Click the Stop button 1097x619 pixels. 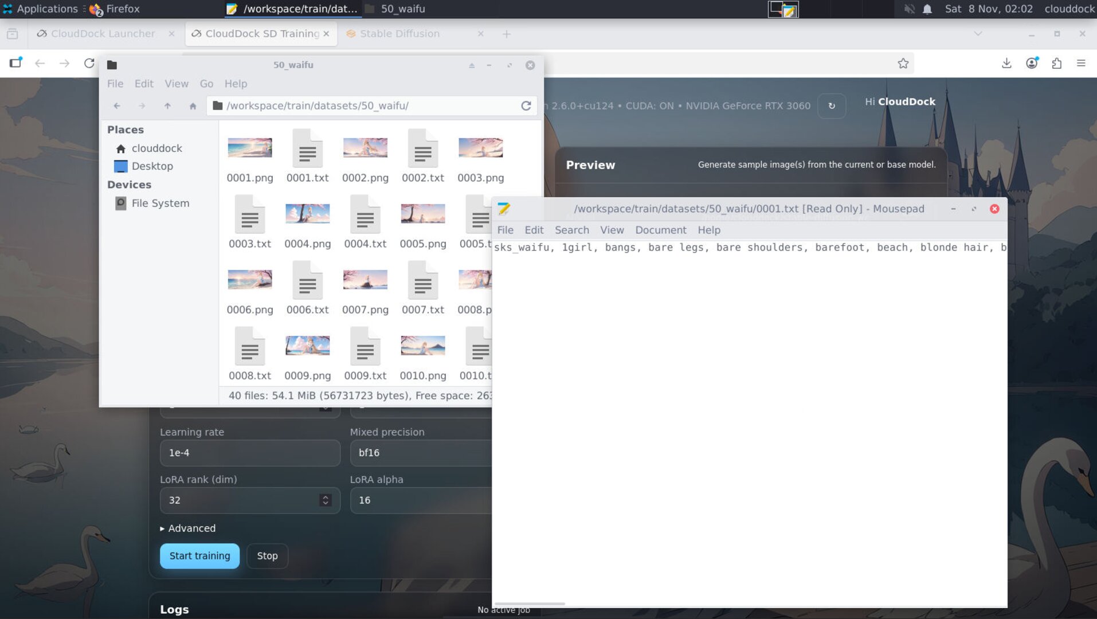[x=267, y=555]
